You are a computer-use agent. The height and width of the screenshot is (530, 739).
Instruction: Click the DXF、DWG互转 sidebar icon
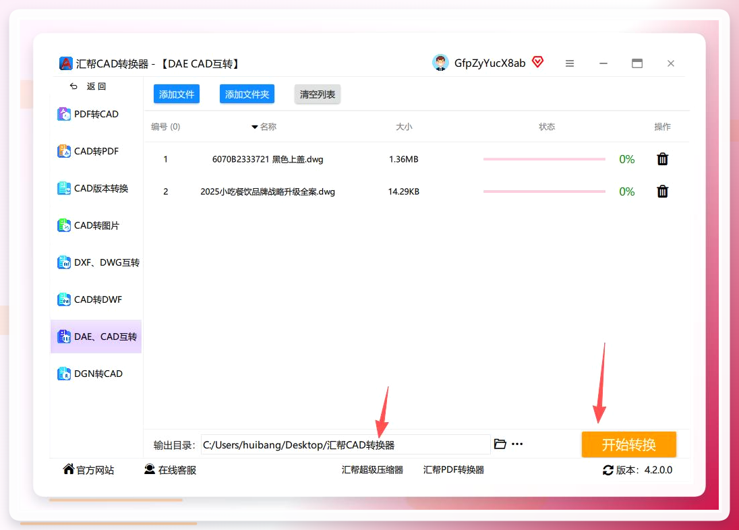click(63, 263)
